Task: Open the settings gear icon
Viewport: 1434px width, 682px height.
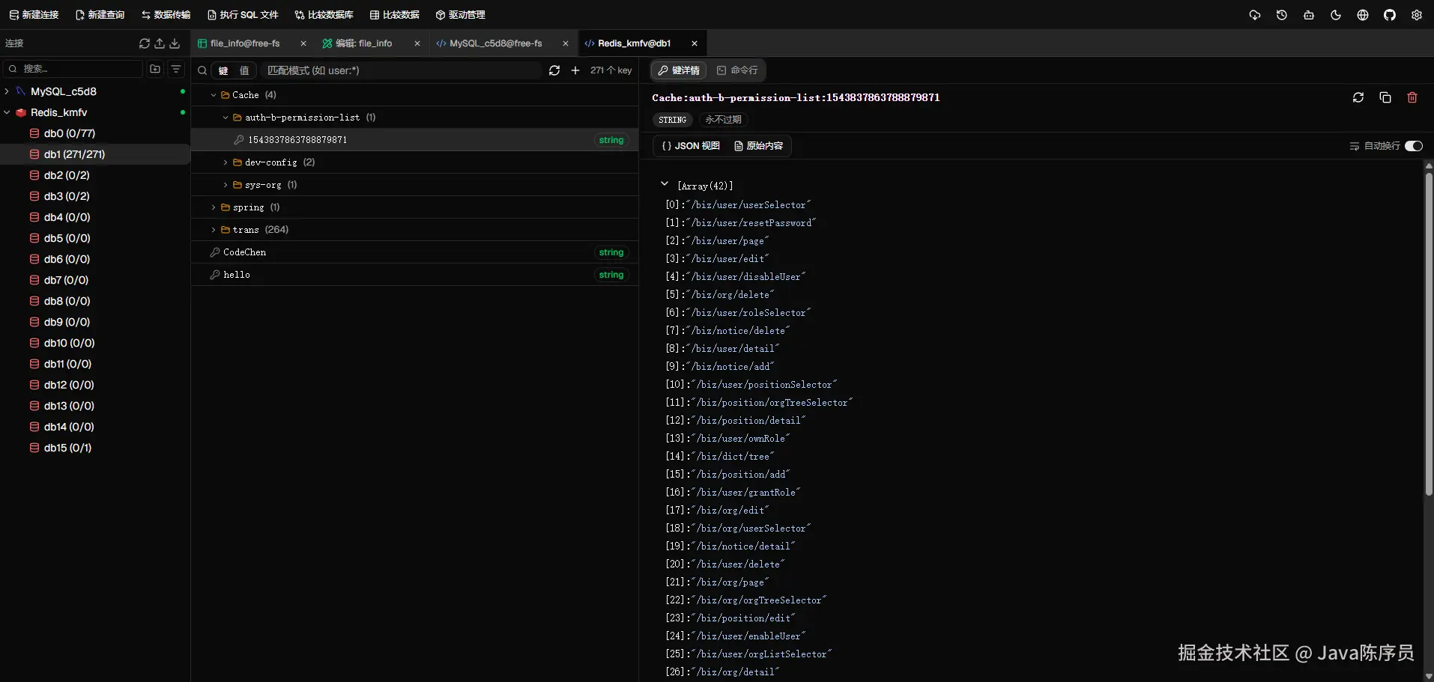Action: [x=1417, y=15]
